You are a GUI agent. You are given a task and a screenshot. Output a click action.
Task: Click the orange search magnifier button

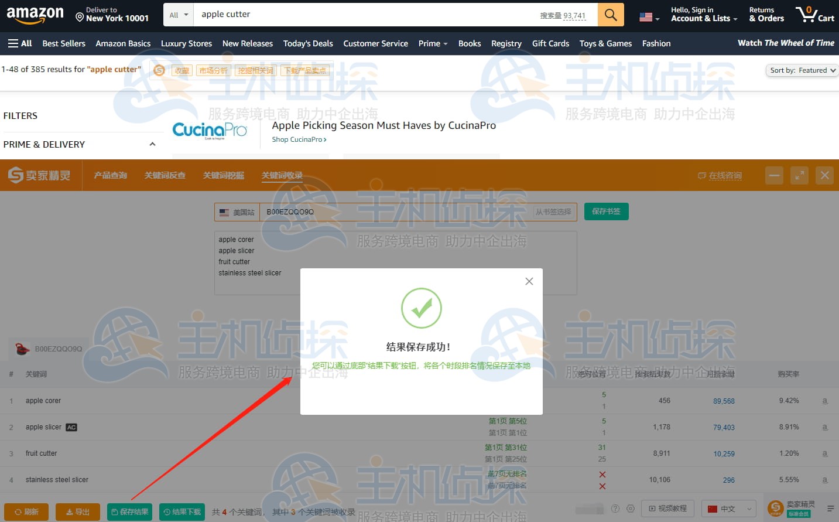click(611, 15)
